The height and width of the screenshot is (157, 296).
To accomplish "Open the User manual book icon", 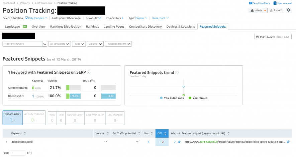I will (x=275, y=3).
